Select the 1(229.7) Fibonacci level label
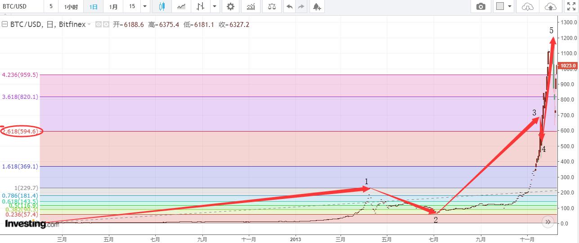Screen dimensions: 579x243 point(27,188)
